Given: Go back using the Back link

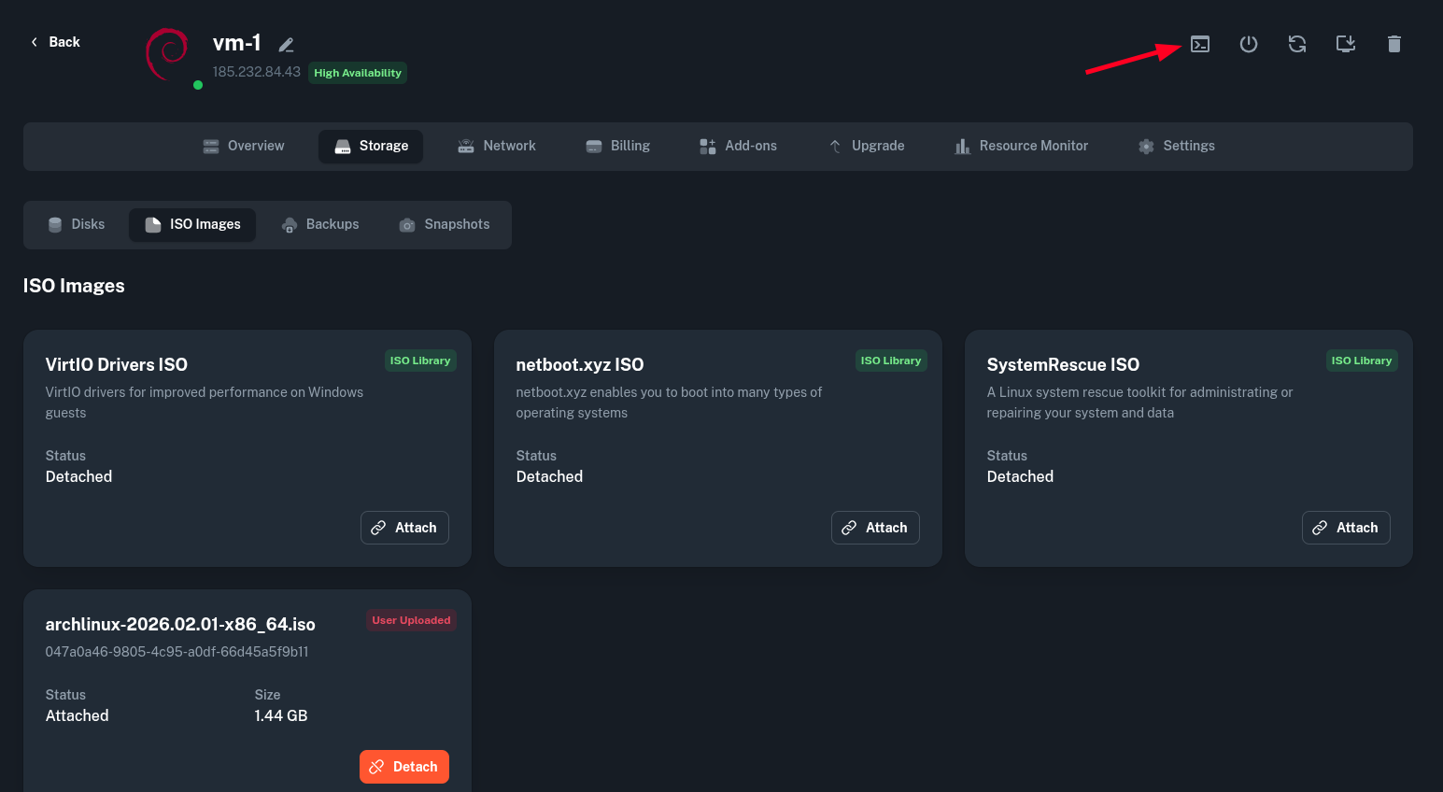Looking at the screenshot, I should [x=55, y=42].
